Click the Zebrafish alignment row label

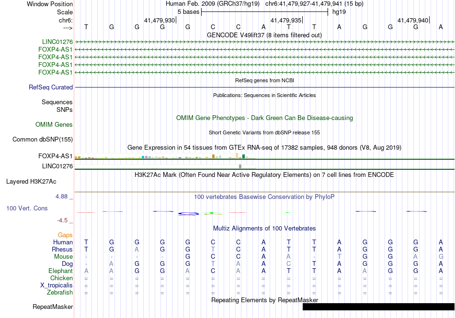point(60,293)
